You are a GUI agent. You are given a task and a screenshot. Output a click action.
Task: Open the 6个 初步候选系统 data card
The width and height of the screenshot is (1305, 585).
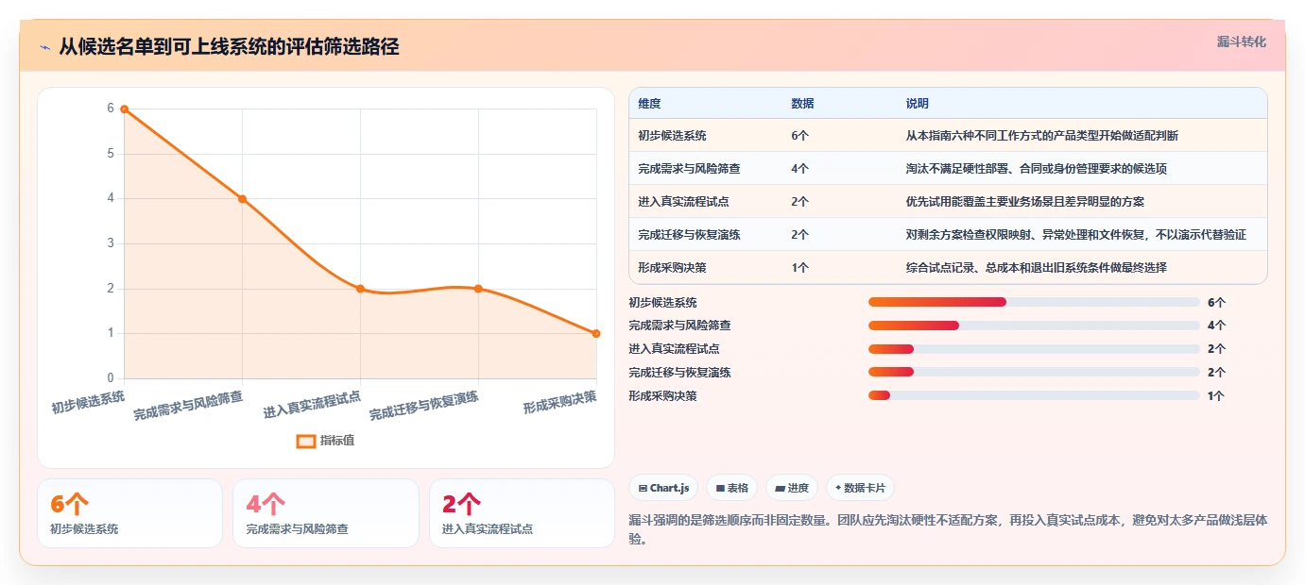tap(129, 513)
